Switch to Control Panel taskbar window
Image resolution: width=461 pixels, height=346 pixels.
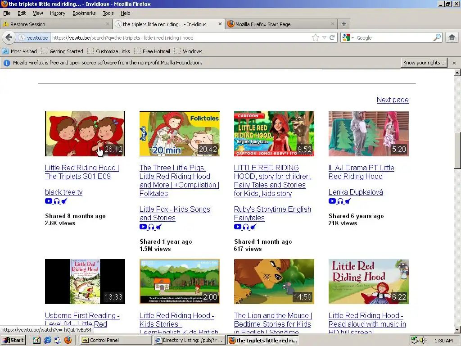[x=116, y=340]
